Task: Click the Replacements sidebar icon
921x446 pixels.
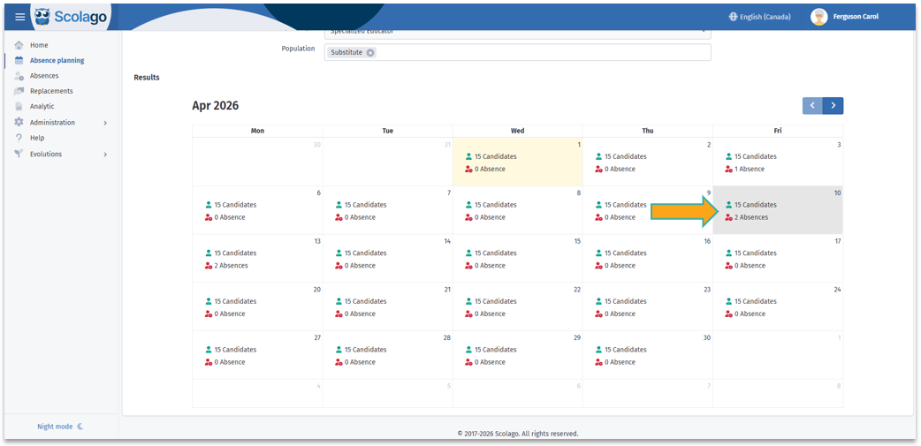Action: click(x=19, y=91)
